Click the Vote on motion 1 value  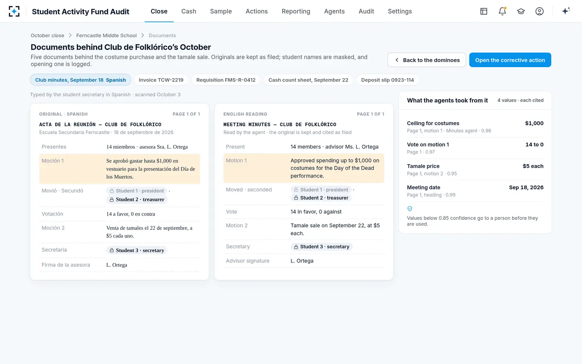point(534,144)
